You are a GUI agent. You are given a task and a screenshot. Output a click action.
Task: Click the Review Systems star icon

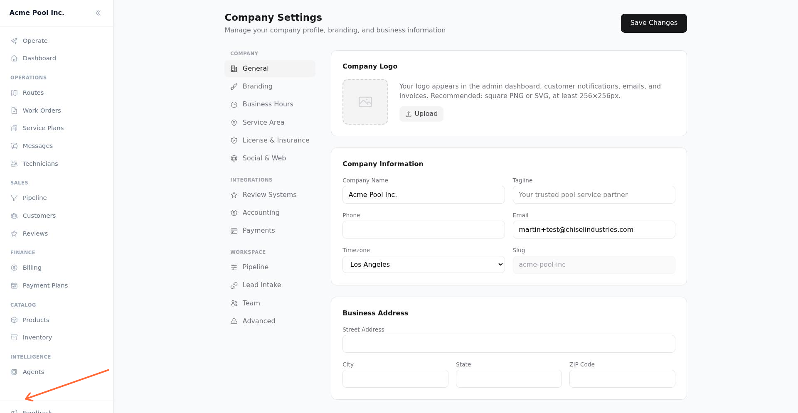(x=234, y=195)
